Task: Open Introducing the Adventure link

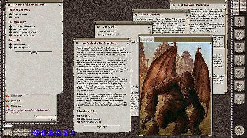Action: coord(24,26)
